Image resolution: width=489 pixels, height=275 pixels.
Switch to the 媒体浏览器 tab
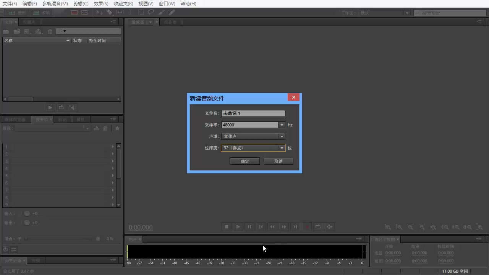pyautogui.click(x=16, y=120)
